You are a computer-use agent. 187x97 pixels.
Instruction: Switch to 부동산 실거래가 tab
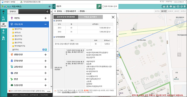pyautogui.click(x=90, y=17)
